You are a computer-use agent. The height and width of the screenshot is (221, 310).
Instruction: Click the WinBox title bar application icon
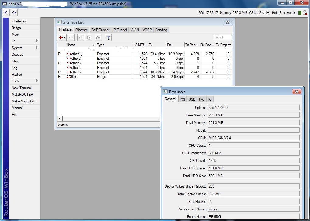click(5, 4)
